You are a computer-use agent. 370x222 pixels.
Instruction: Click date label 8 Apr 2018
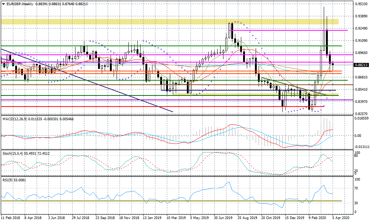(33, 218)
